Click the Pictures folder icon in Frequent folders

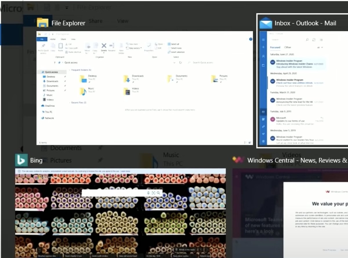214,78
